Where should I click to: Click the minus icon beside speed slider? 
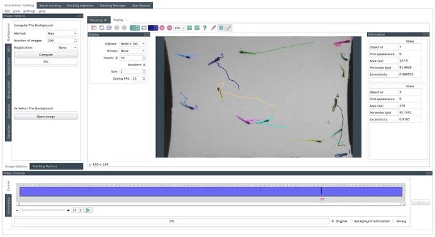pyautogui.click(x=17, y=210)
